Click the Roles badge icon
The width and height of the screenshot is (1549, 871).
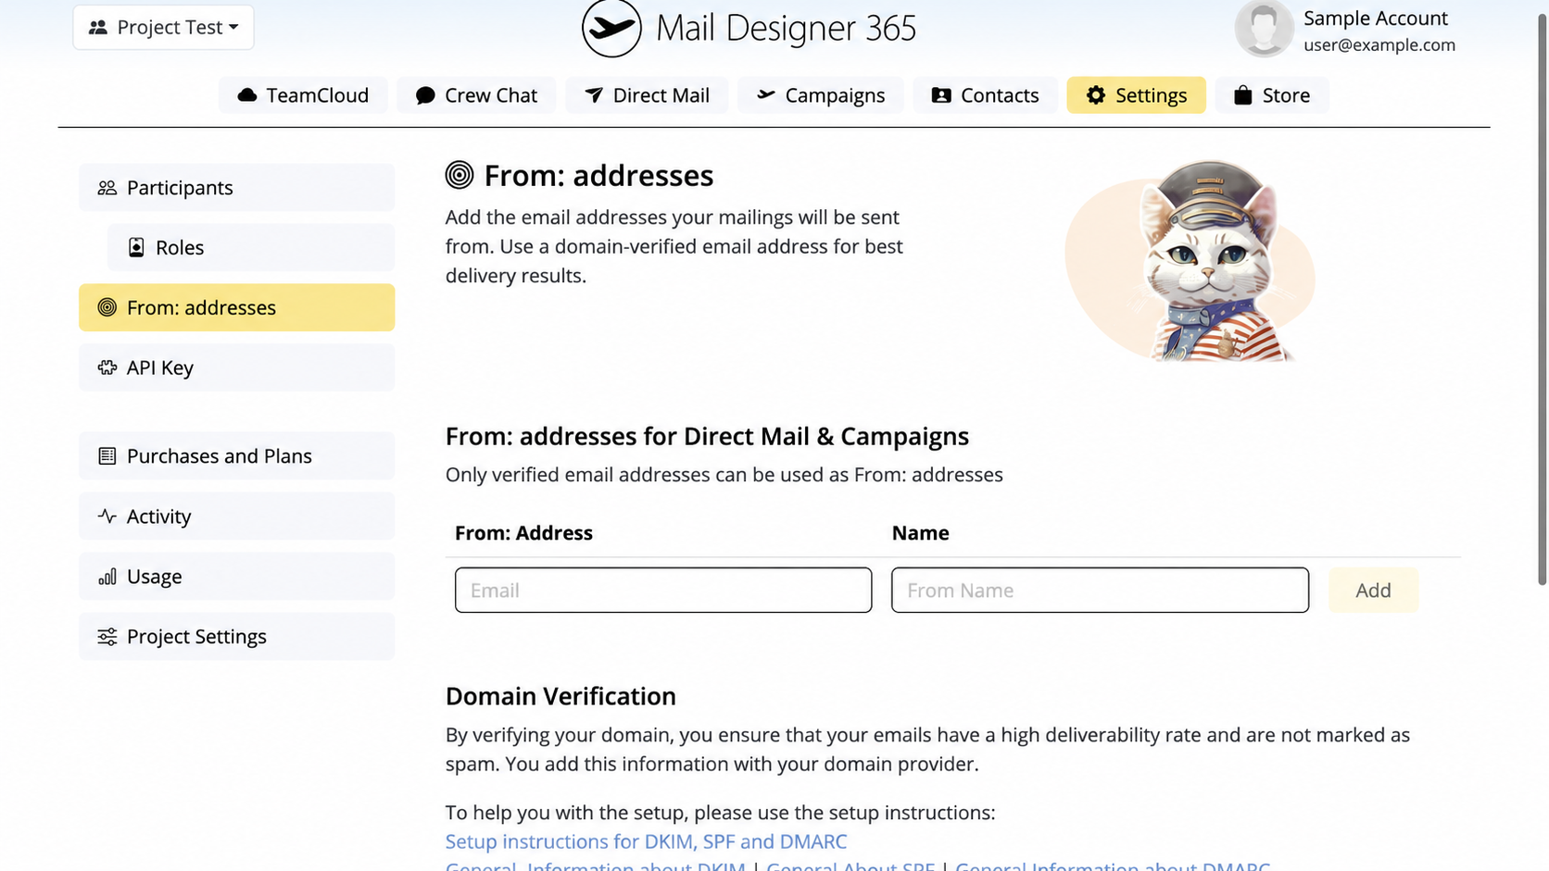pyautogui.click(x=136, y=247)
